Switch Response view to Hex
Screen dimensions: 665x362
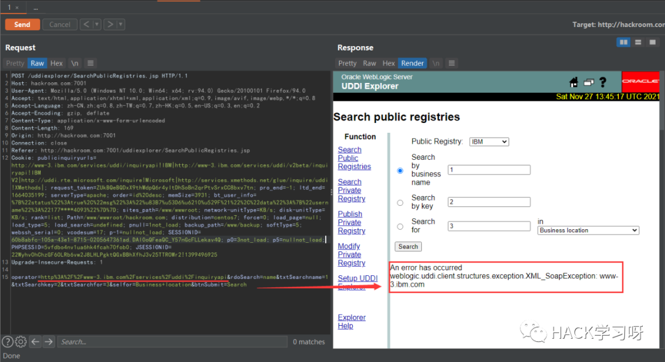pos(389,63)
